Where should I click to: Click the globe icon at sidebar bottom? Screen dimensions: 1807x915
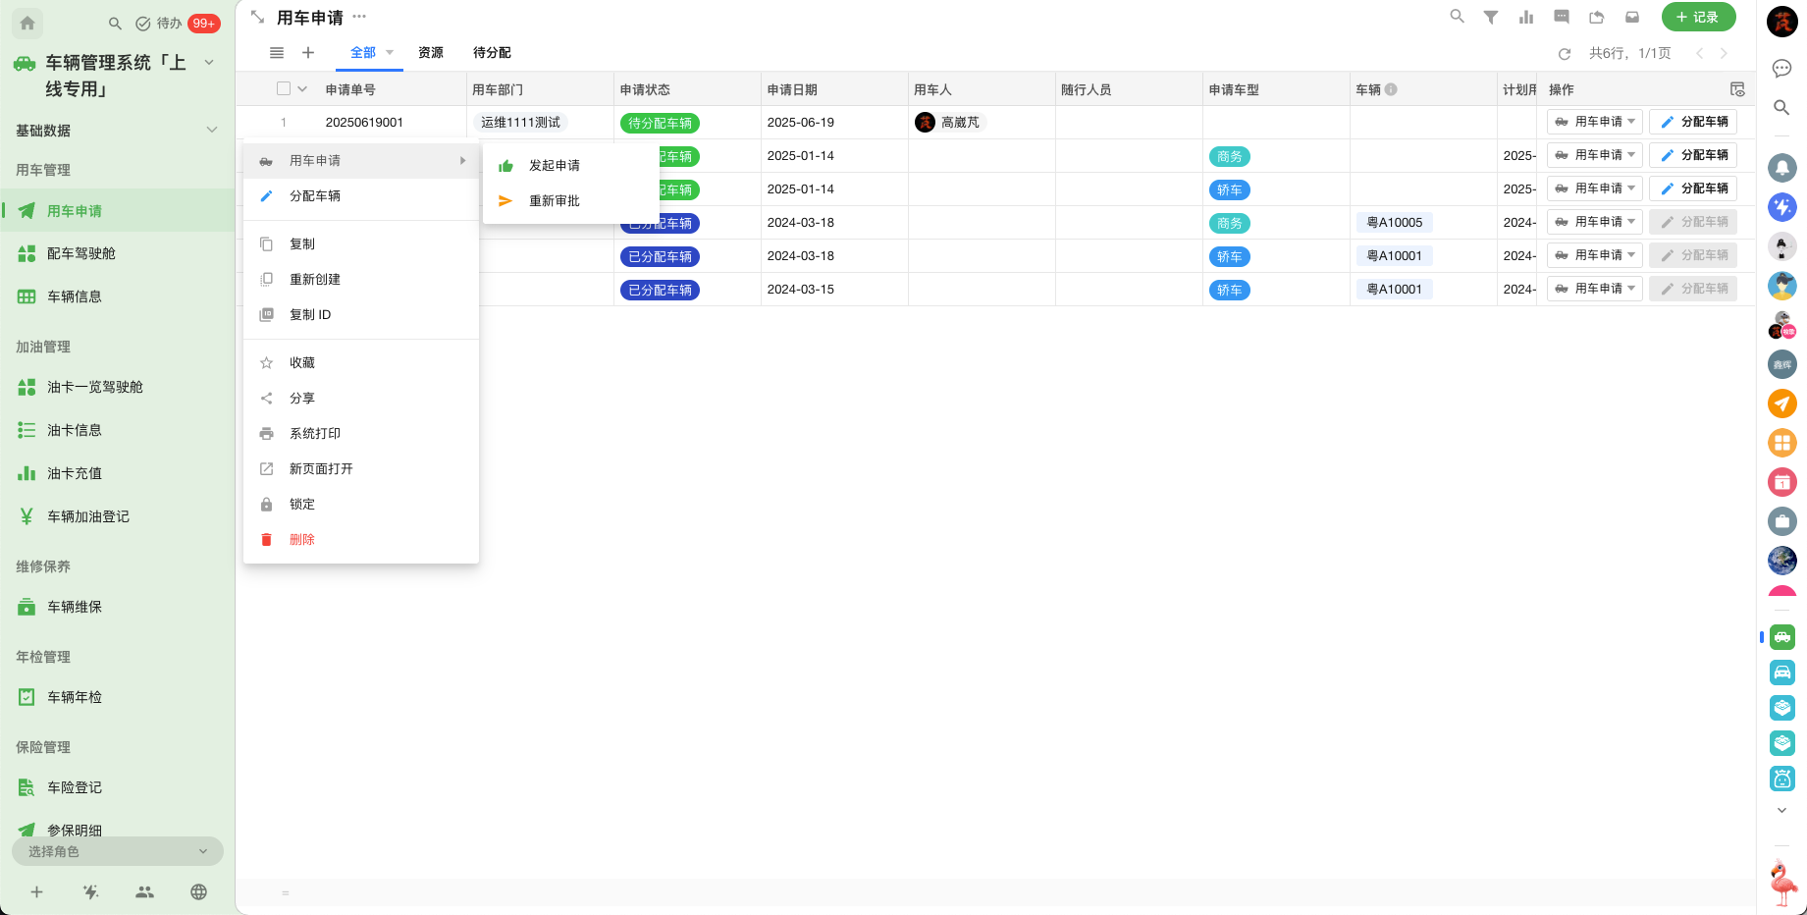tap(198, 891)
